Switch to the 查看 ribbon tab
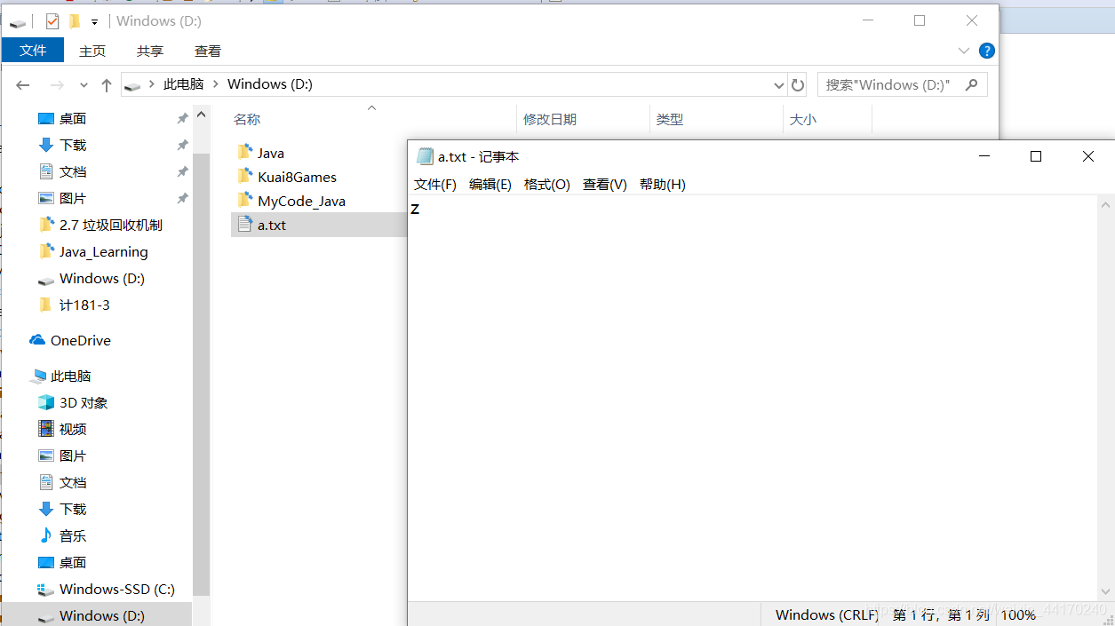The height and width of the screenshot is (626, 1115). pyautogui.click(x=208, y=52)
